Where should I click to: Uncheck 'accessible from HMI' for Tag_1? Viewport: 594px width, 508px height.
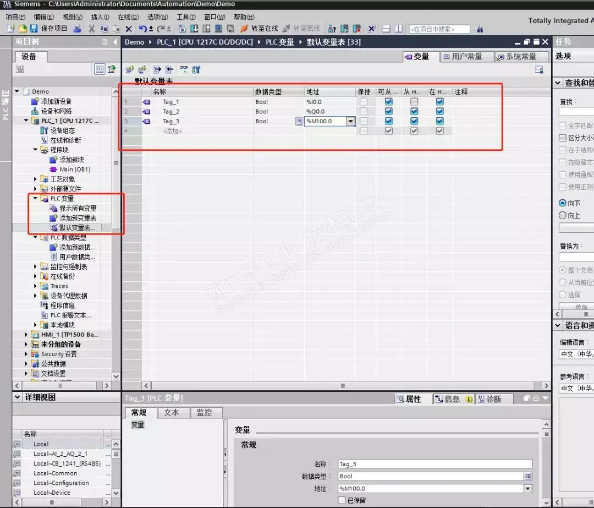tap(389, 102)
